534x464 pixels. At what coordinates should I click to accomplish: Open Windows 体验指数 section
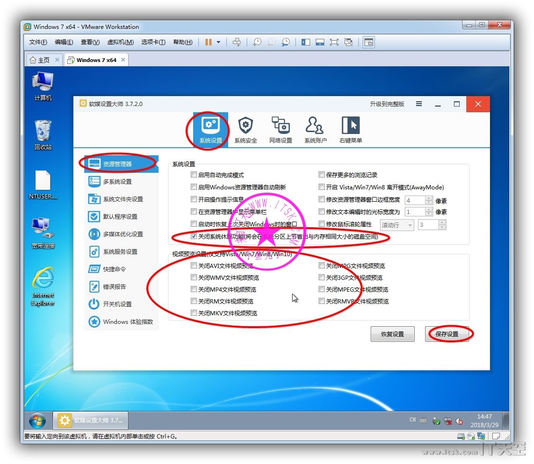click(127, 322)
